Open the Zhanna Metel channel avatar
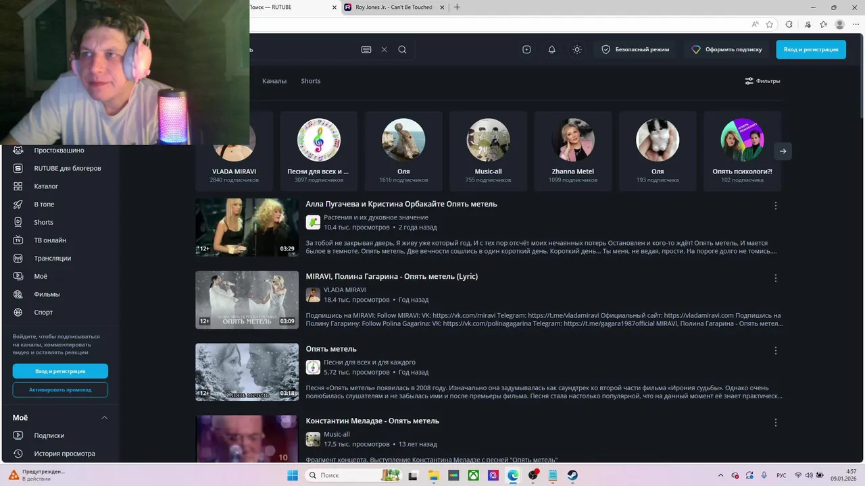Image resolution: width=865 pixels, height=486 pixels. click(573, 140)
